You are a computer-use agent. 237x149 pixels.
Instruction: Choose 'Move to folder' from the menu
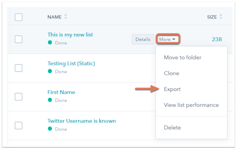coord(183,58)
